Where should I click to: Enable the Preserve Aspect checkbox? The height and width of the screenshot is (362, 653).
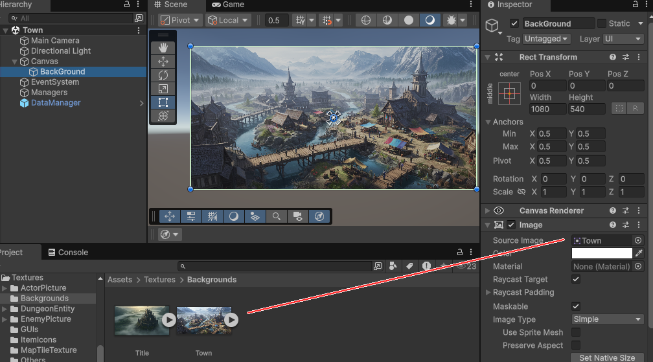576,345
